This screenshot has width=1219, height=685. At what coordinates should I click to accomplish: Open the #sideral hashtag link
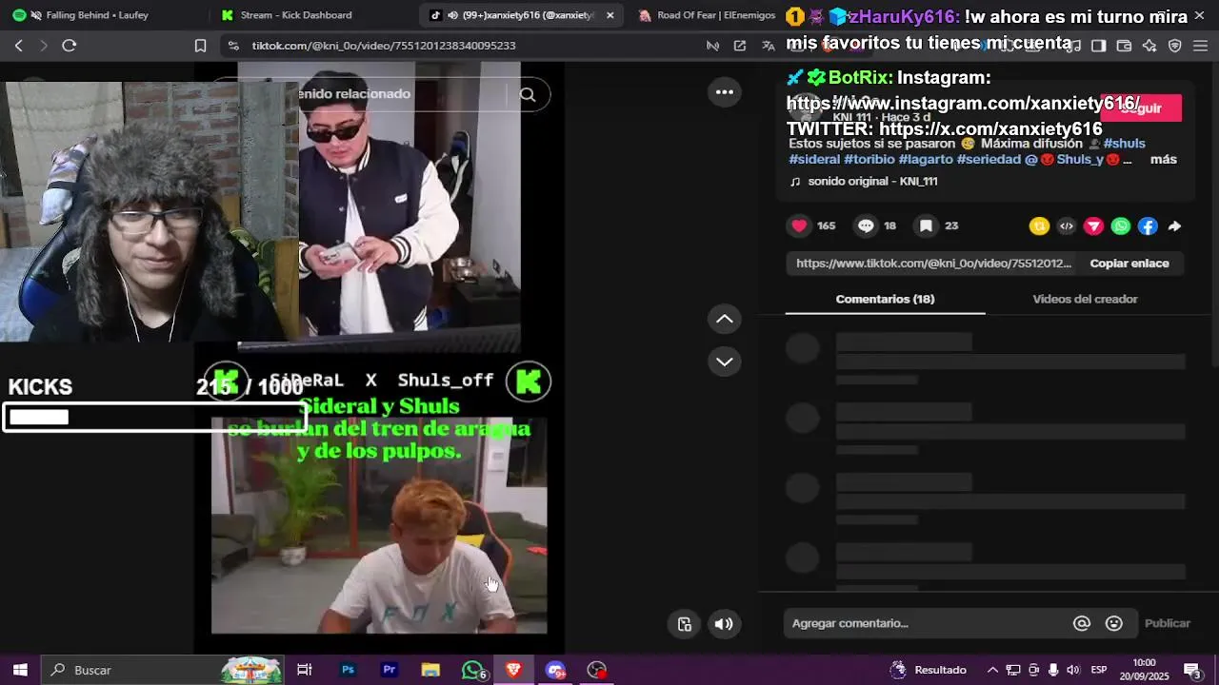pyautogui.click(x=814, y=160)
